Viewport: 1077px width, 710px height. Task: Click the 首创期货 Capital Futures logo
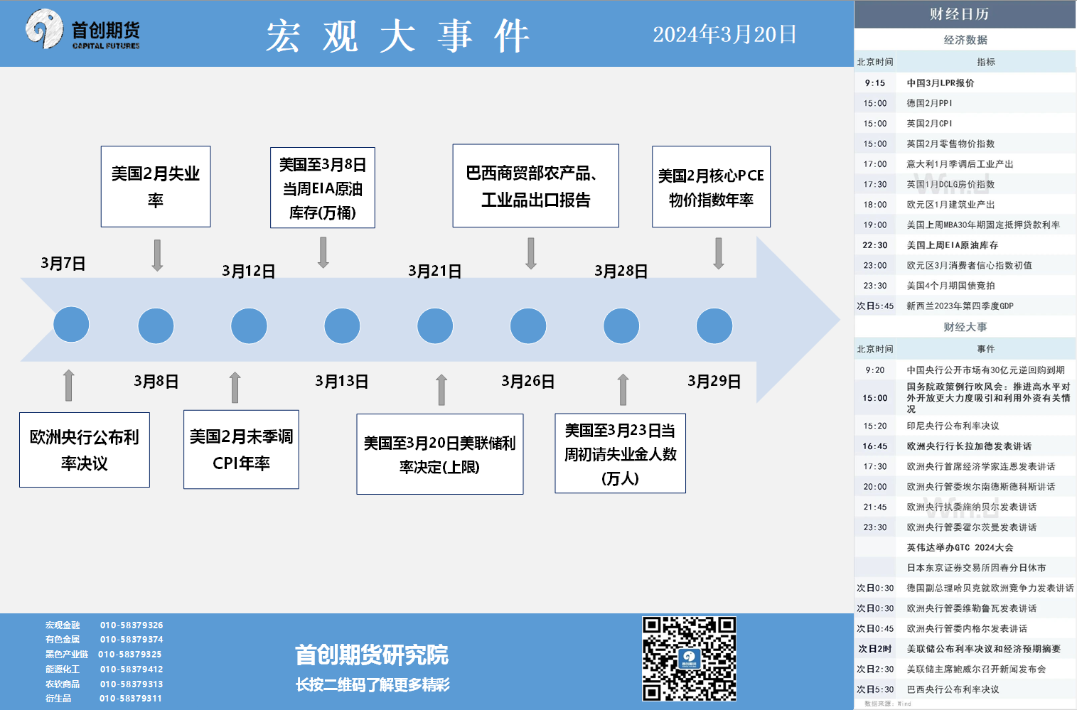[82, 30]
